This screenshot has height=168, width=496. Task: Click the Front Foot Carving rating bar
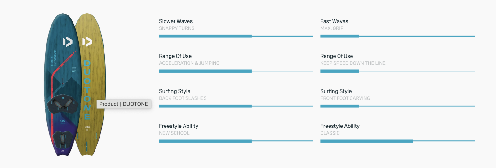coord(397,106)
